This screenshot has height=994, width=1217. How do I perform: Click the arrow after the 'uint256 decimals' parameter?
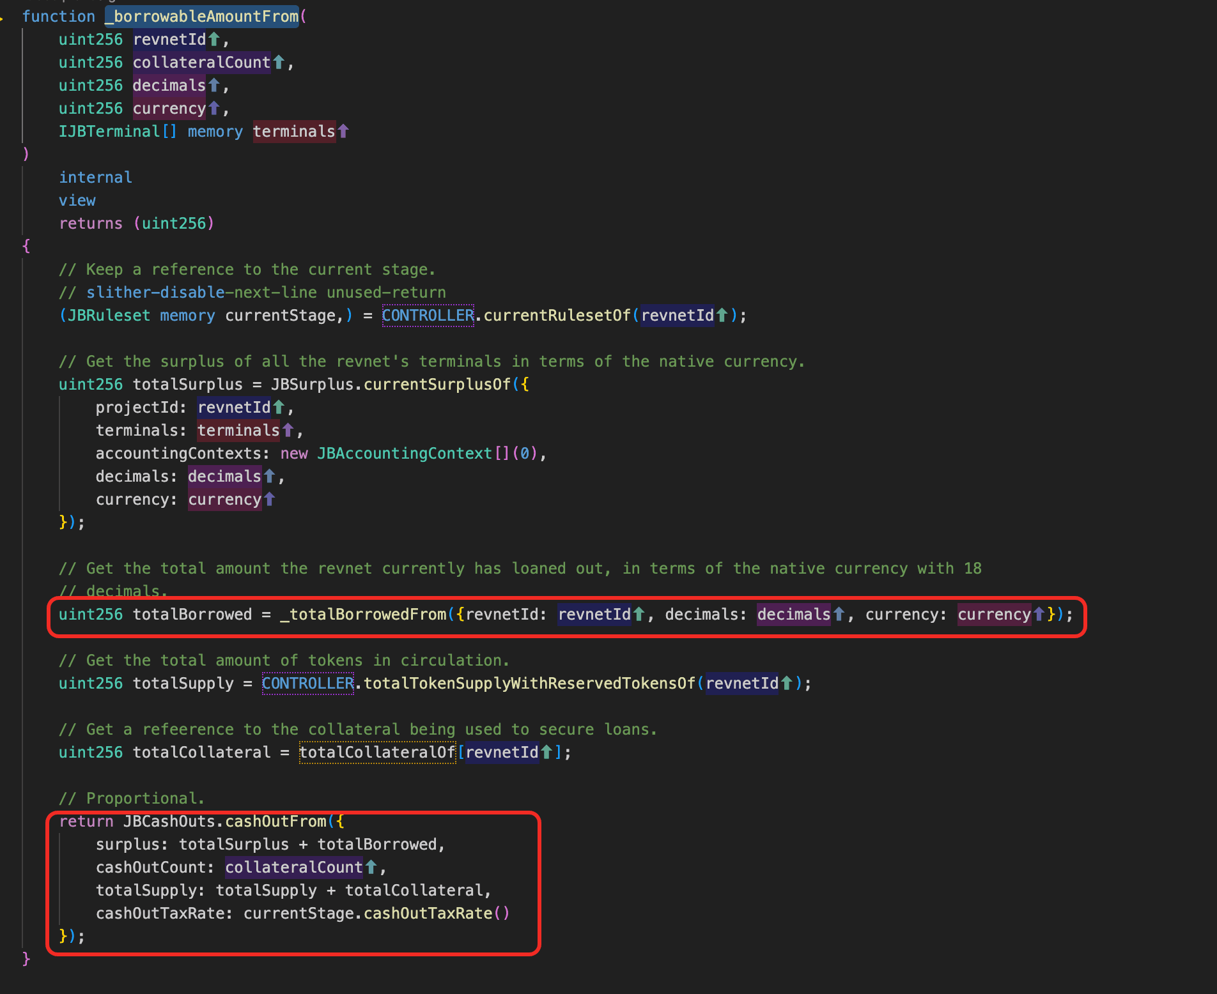click(214, 86)
